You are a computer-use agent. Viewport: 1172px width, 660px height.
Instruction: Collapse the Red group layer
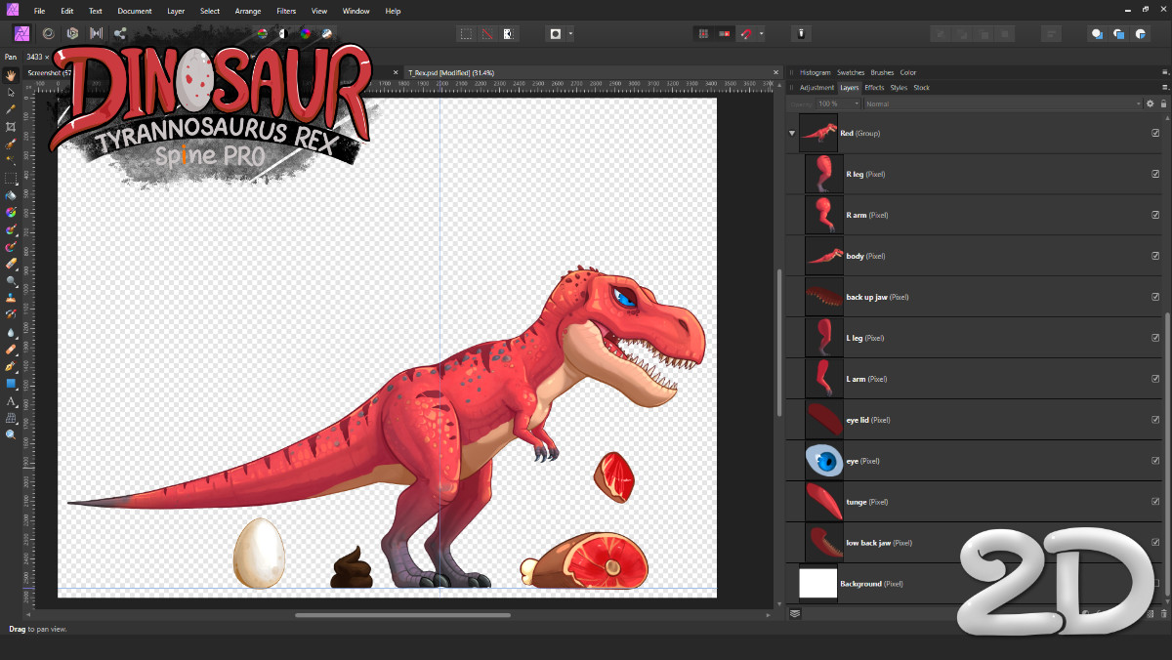(792, 133)
